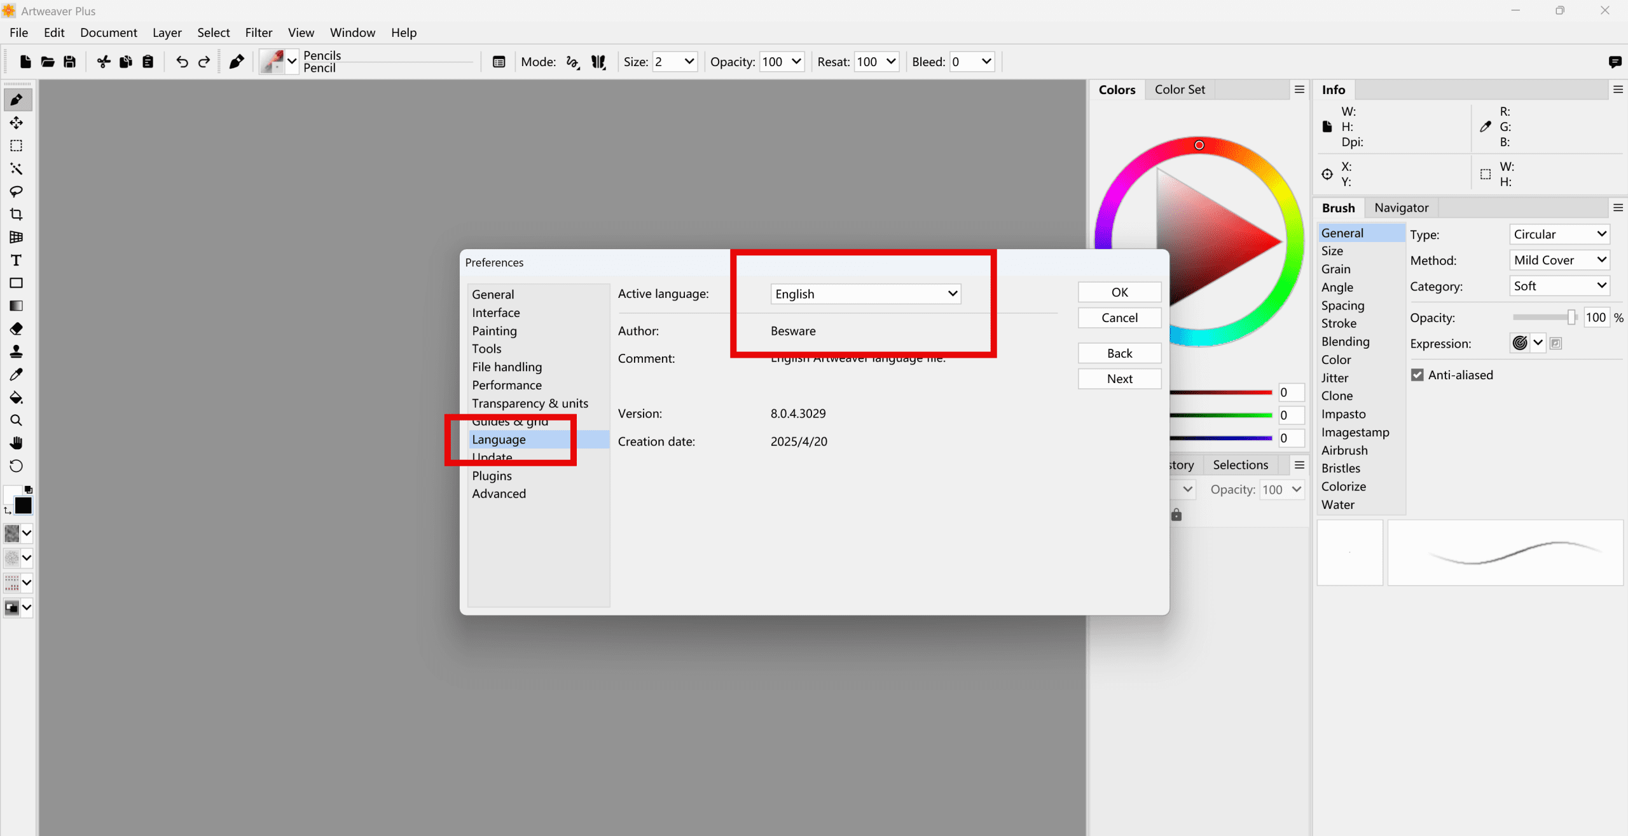Screen dimensions: 1628x836
Task: Select the Crop tool
Action: [x=17, y=214]
